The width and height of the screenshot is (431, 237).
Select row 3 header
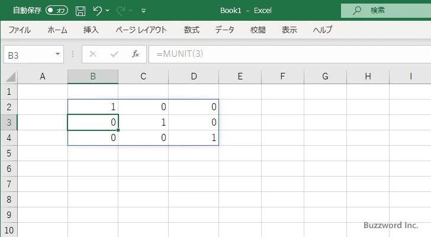[x=9, y=122]
